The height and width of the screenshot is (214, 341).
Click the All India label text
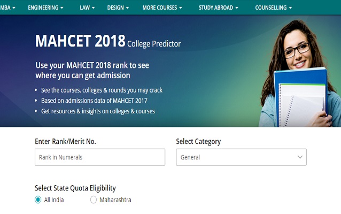pyautogui.click(x=55, y=200)
